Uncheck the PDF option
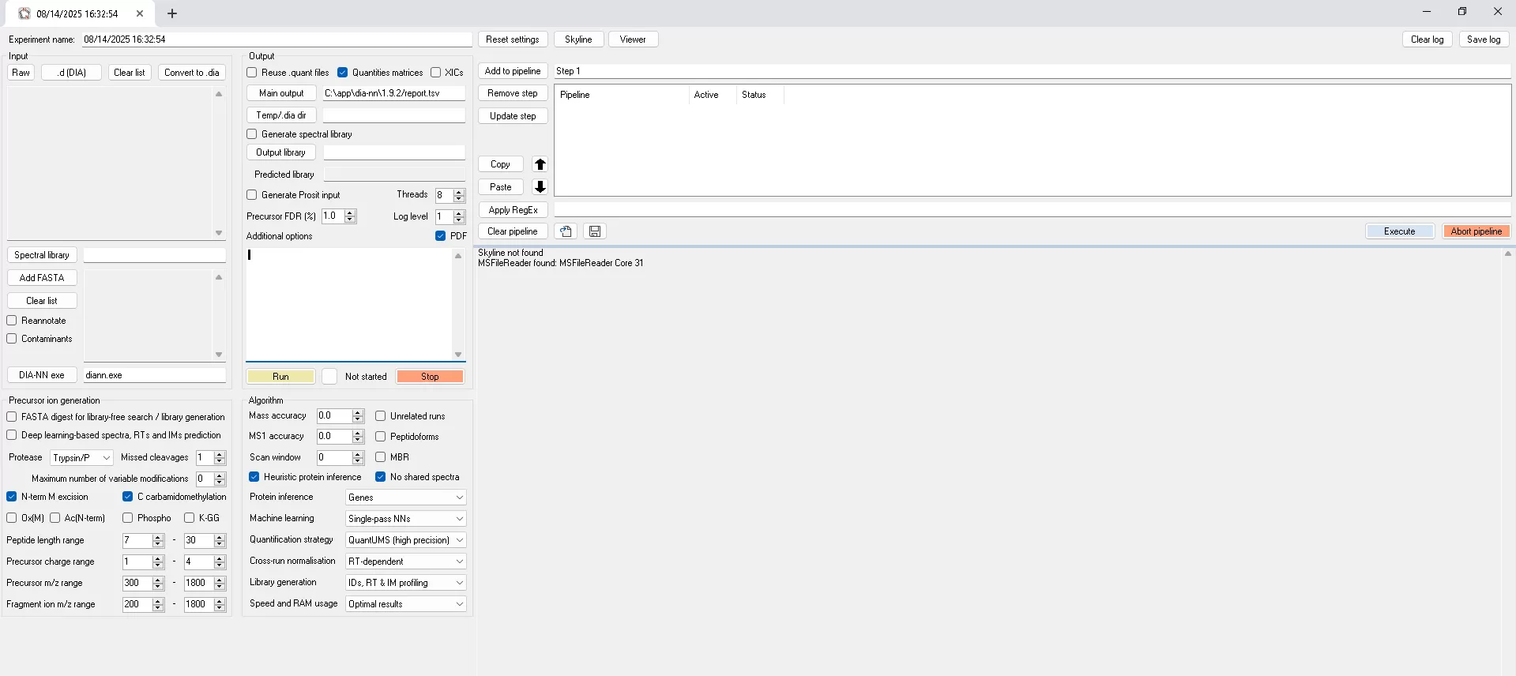This screenshot has width=1516, height=676. click(x=441, y=236)
